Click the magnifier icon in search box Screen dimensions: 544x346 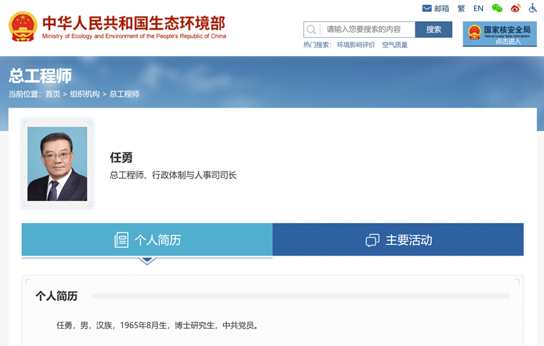point(312,30)
